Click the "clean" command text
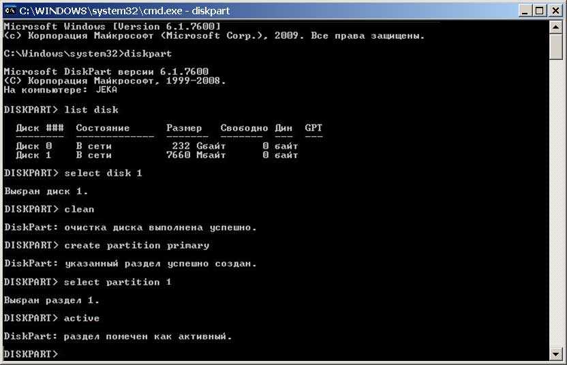The width and height of the screenshot is (567, 365). point(79,209)
